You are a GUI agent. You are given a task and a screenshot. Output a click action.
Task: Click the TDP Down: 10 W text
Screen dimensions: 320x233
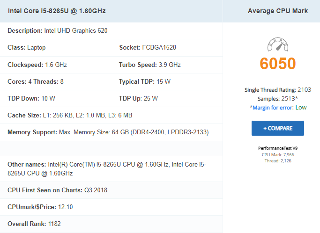click(x=31, y=98)
